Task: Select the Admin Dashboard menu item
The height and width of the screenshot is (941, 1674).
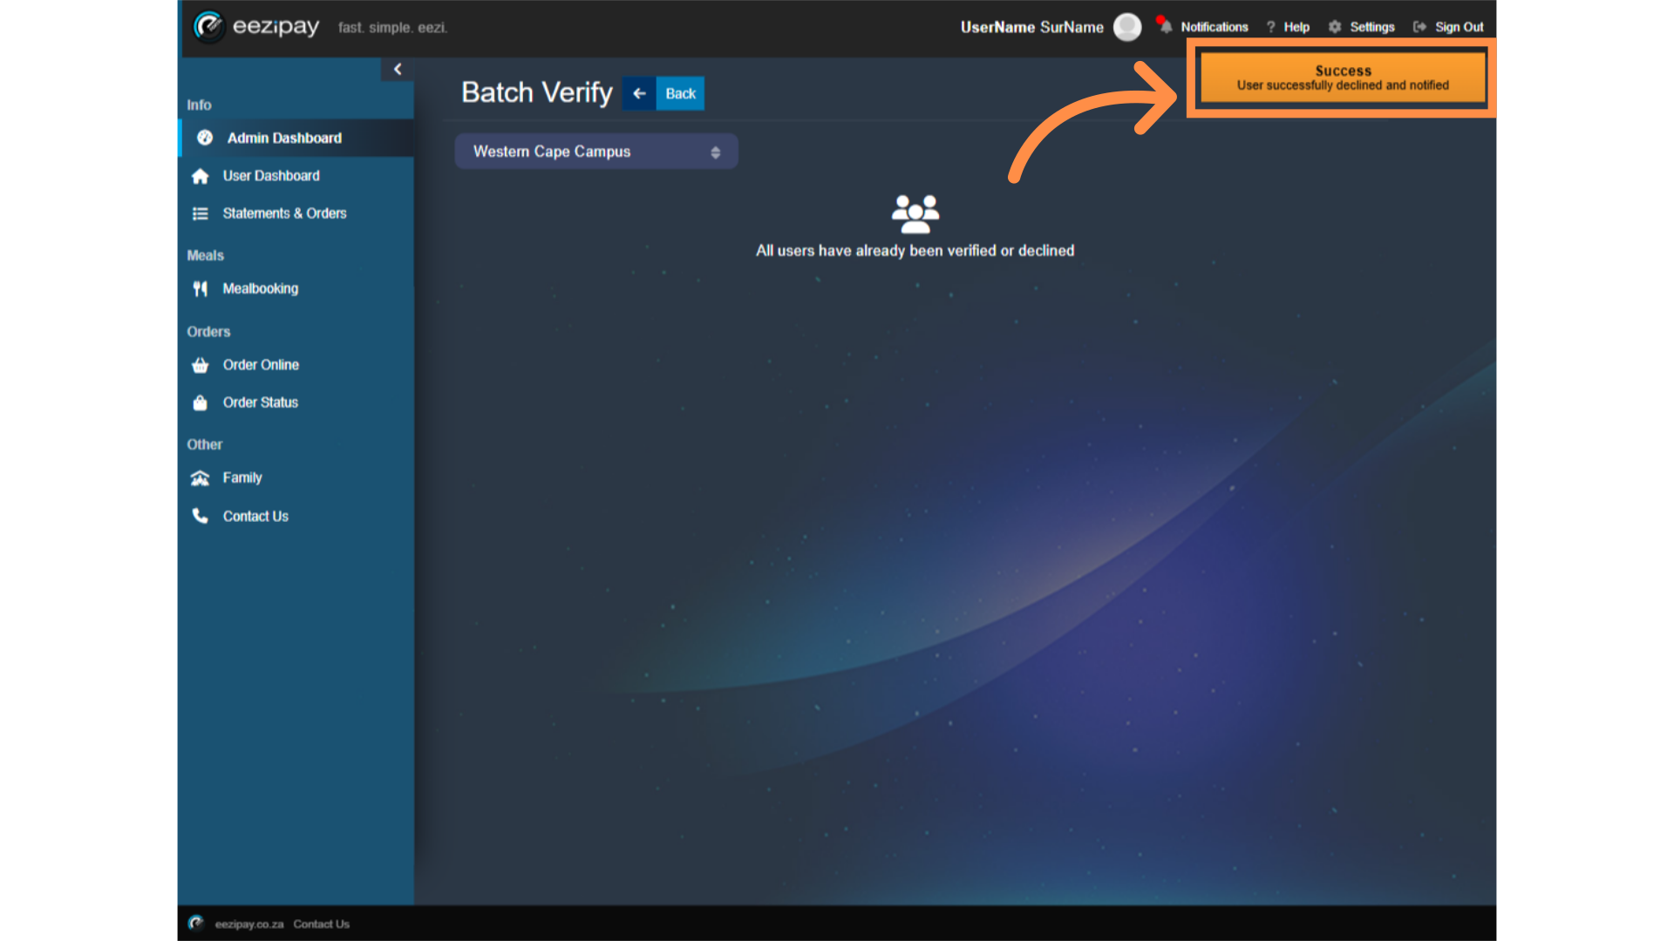Action: point(296,138)
